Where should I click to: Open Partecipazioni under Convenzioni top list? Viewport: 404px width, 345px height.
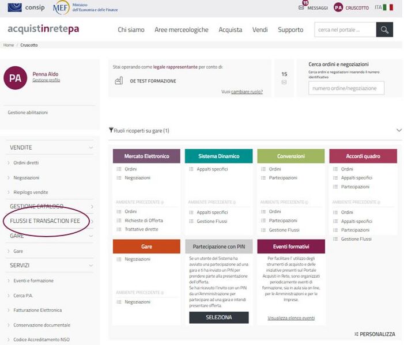283,177
